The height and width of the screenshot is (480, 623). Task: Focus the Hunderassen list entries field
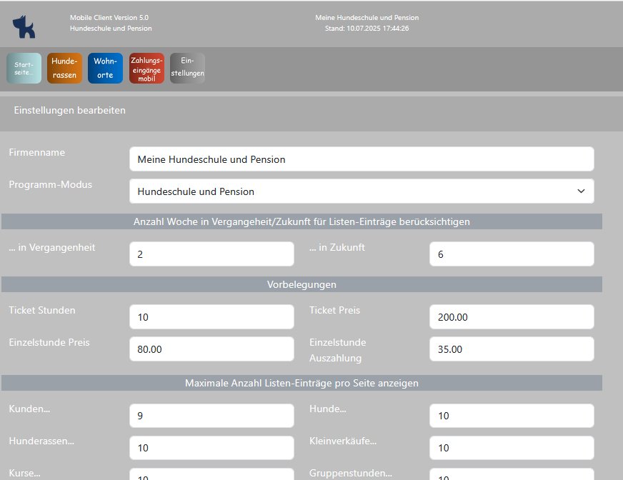pyautogui.click(x=211, y=448)
